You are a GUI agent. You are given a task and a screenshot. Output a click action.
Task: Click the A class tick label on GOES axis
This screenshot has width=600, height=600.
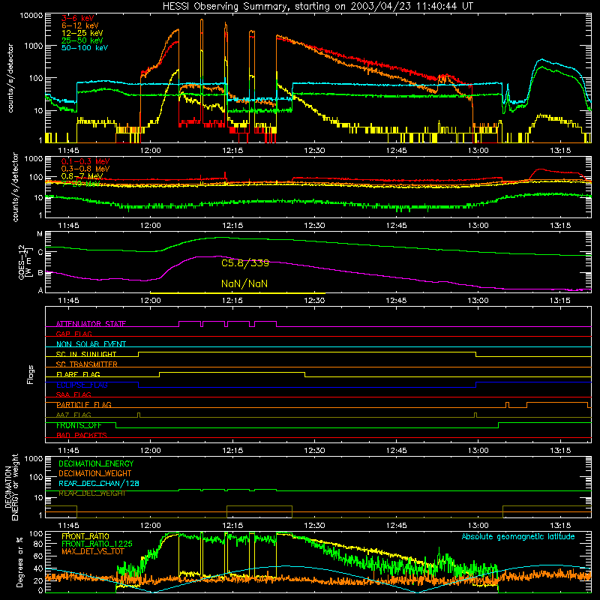point(40,290)
